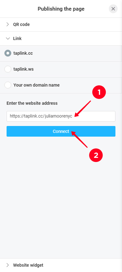This screenshot has height=272, width=122.
Task: Open the QR code section title
Action: pos(21,24)
